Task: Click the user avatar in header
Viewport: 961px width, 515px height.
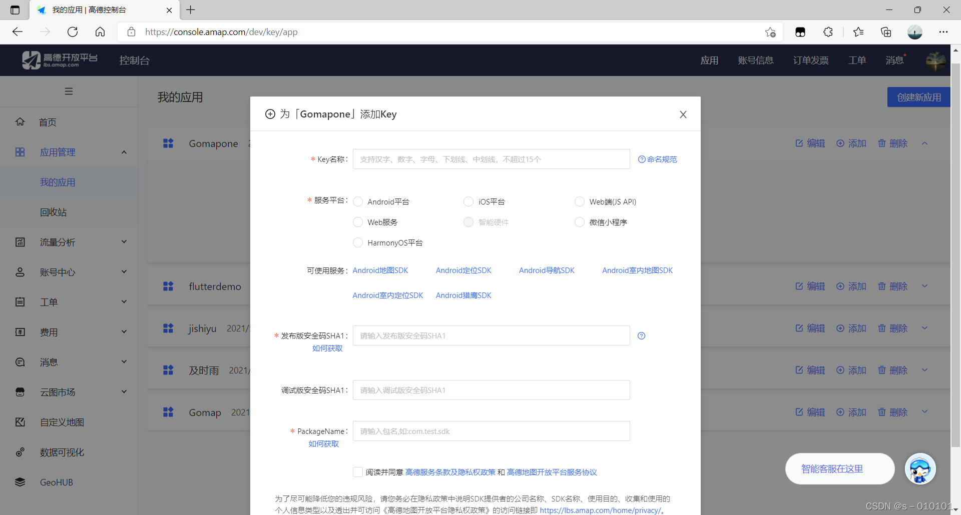Action: [935, 60]
